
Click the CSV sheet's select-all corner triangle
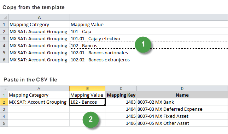click(5, 89)
